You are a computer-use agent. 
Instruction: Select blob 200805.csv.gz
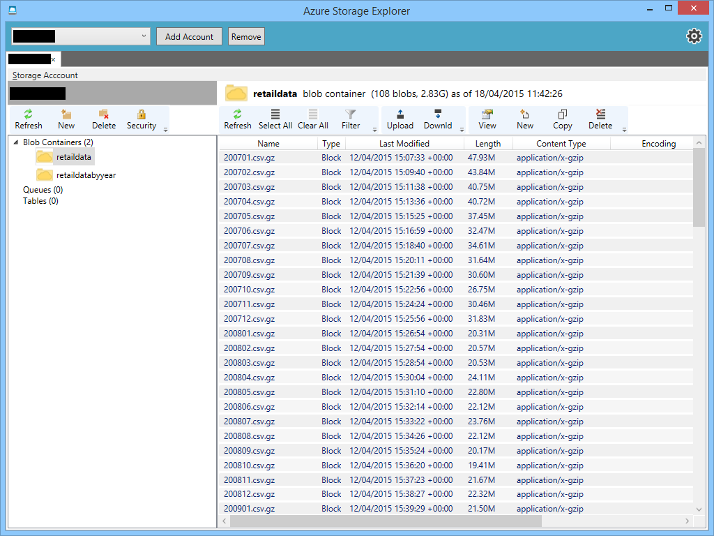click(x=456, y=392)
